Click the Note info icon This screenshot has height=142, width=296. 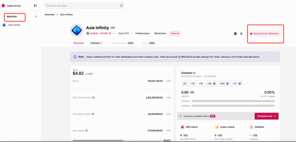click(x=75, y=57)
